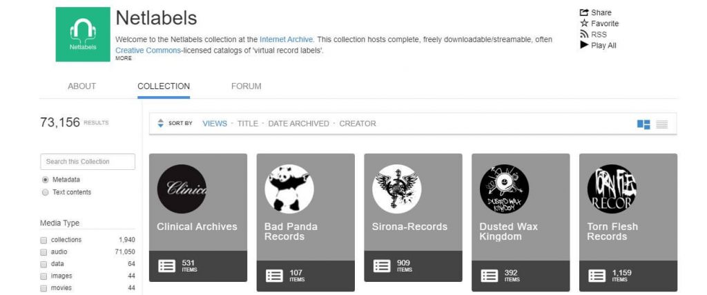Switch to tile grid view
The height and width of the screenshot is (295, 707).
(643, 124)
